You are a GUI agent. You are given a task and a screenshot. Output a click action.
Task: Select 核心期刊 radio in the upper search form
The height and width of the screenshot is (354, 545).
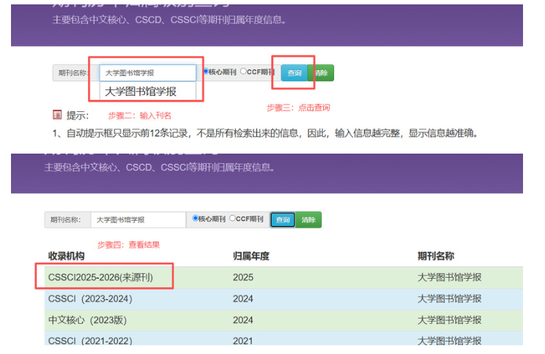[206, 72]
